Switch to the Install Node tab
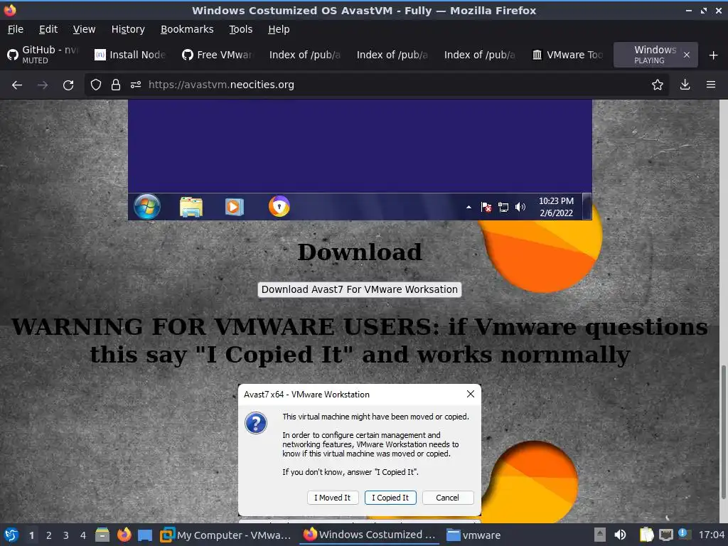The image size is (728, 546). [x=131, y=55]
